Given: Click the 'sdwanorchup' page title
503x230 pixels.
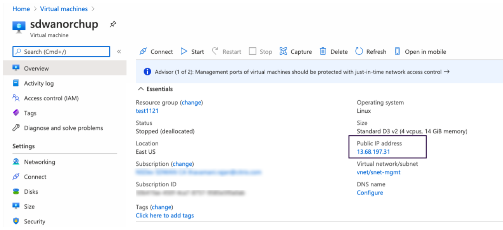Looking at the screenshot, I should [x=64, y=24].
